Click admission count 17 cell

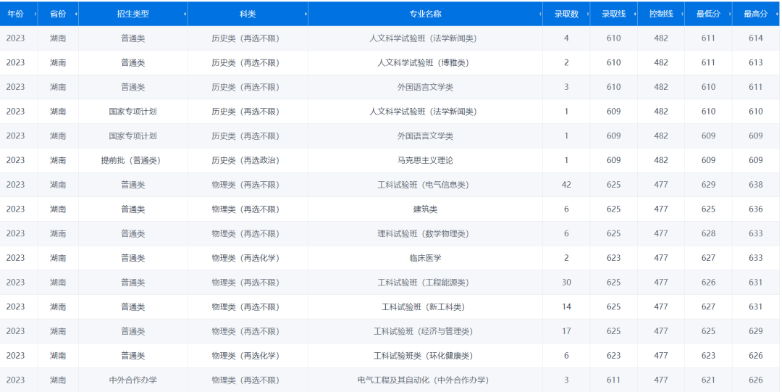pyautogui.click(x=566, y=332)
